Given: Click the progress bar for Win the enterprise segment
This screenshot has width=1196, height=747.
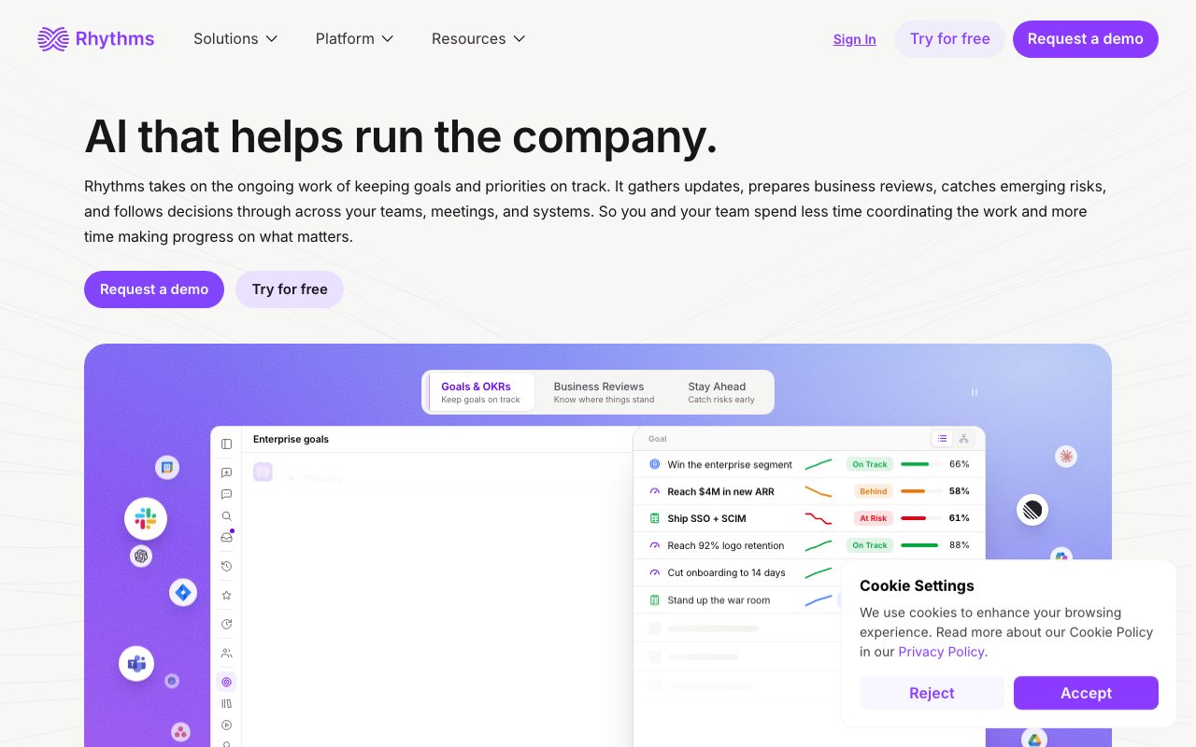Looking at the screenshot, I should point(921,464).
